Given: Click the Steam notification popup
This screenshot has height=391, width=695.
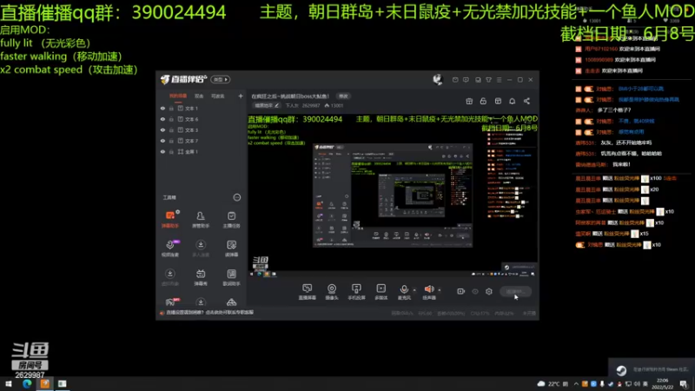Looking at the screenshot, I should pyautogui.click(x=651, y=370).
